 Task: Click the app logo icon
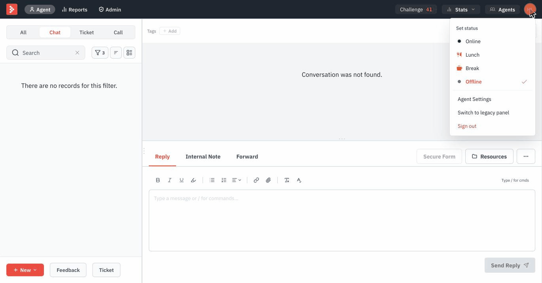[12, 9]
